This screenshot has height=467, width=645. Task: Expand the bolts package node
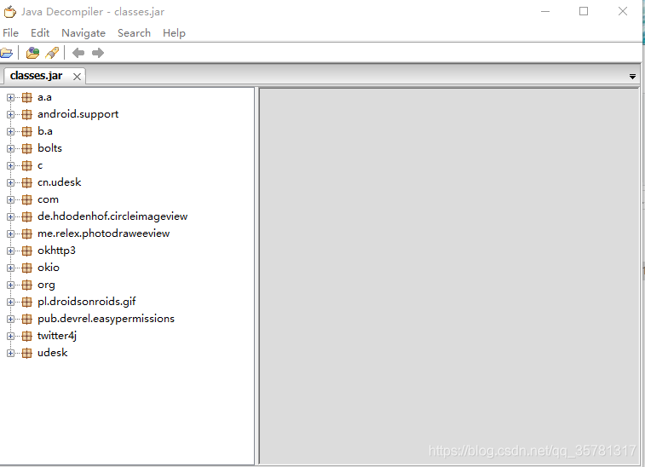tap(11, 148)
